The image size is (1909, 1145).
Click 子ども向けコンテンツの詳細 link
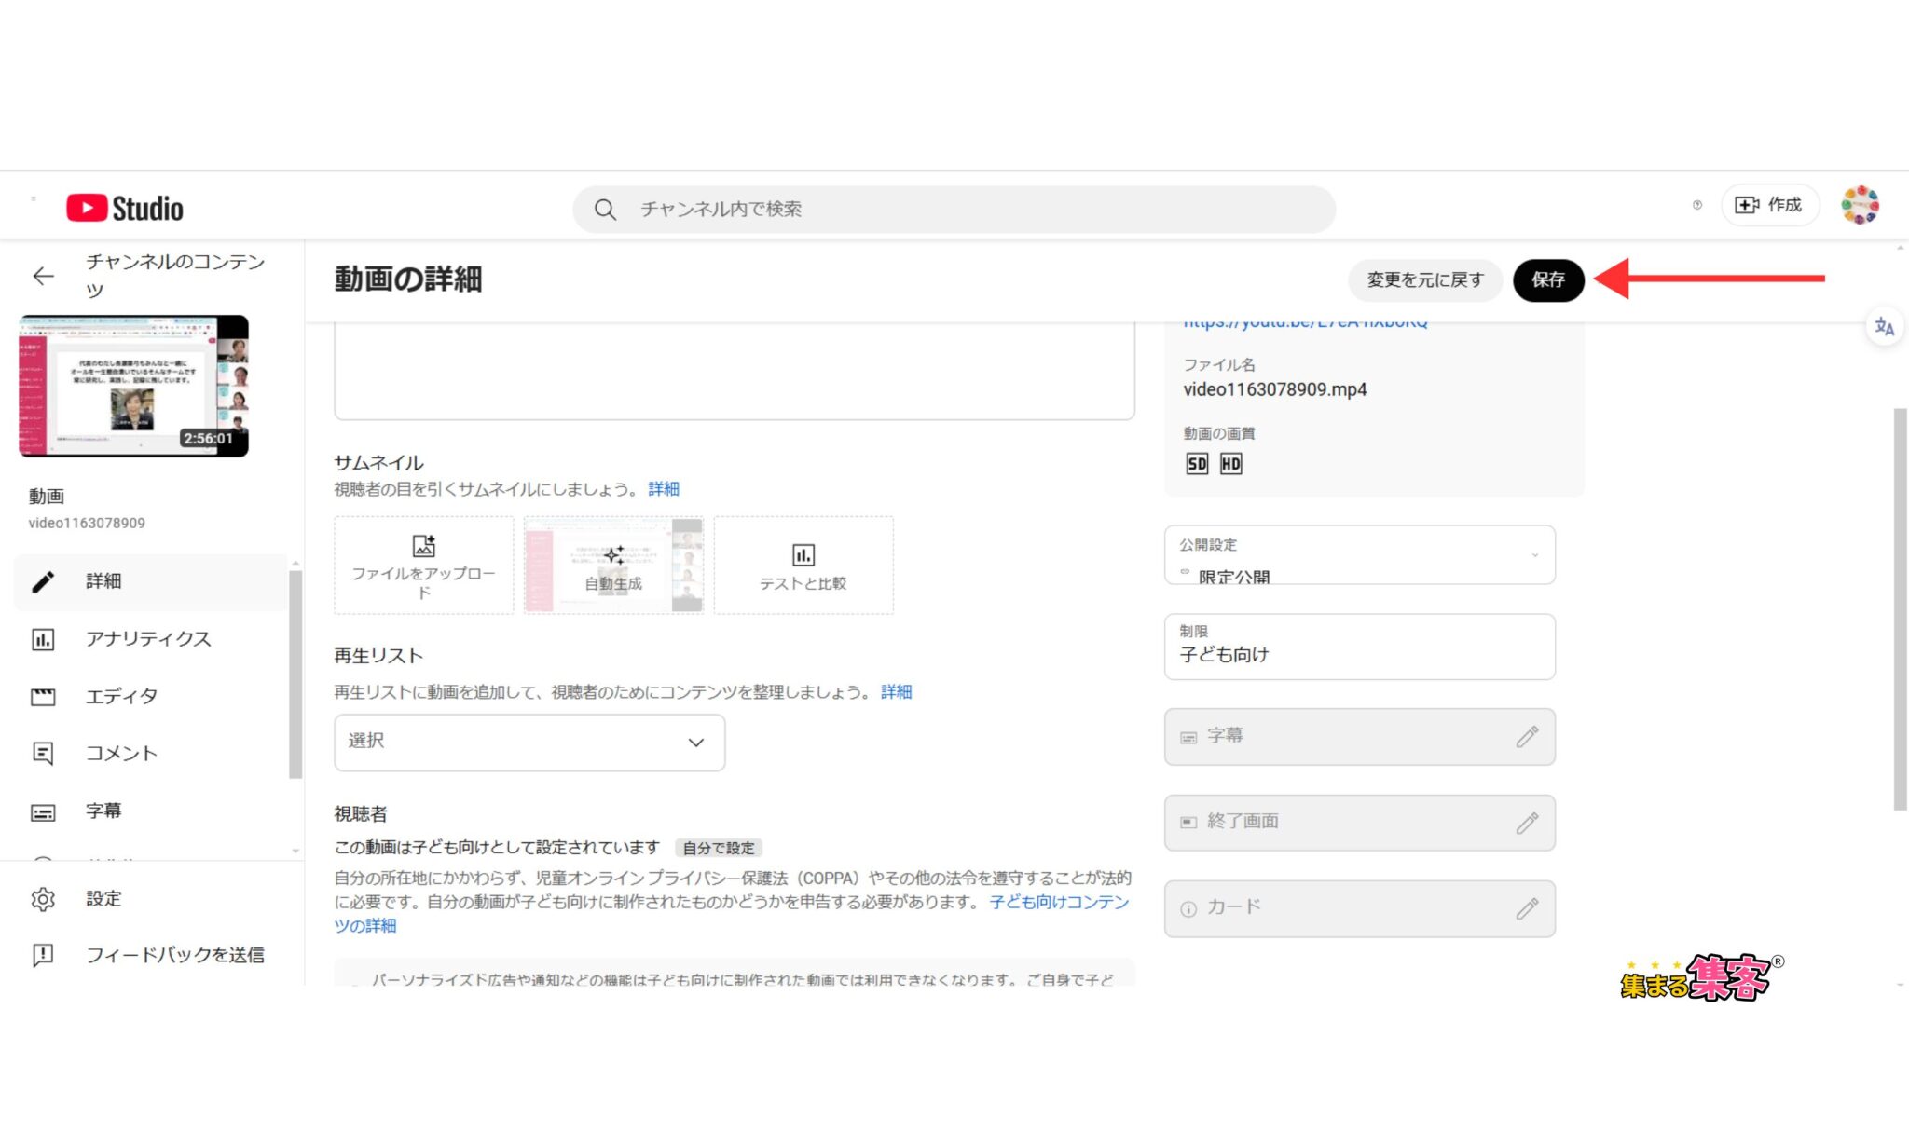coord(732,914)
